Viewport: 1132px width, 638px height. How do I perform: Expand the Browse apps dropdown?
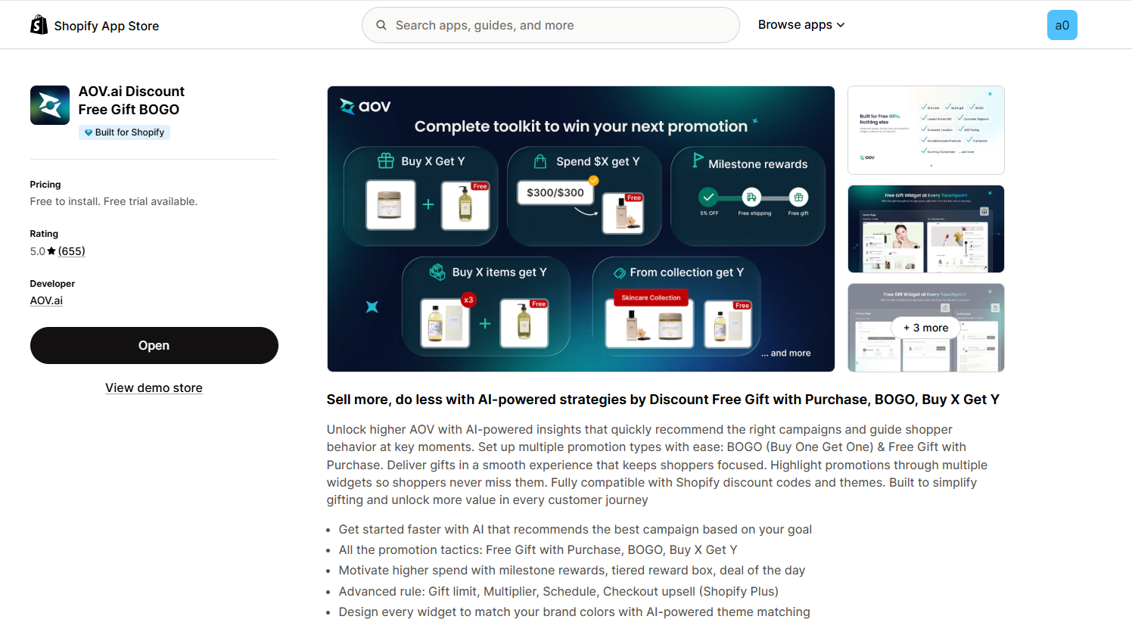click(796, 24)
